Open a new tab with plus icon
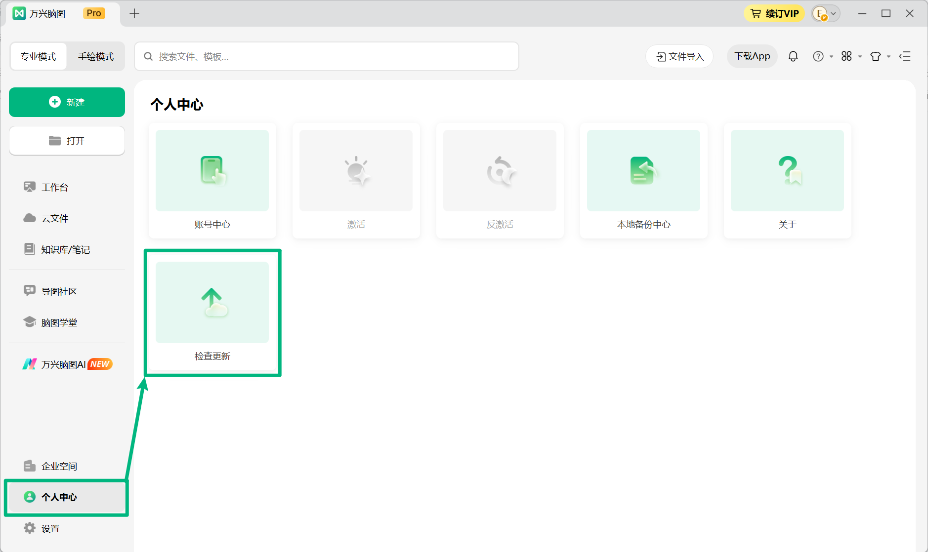Image resolution: width=928 pixels, height=552 pixels. click(x=134, y=13)
